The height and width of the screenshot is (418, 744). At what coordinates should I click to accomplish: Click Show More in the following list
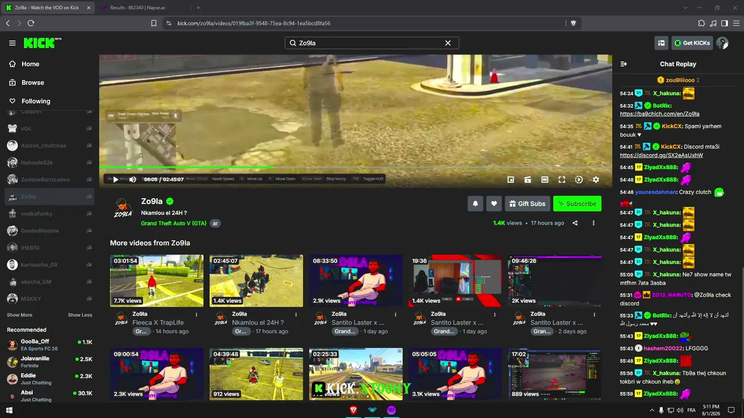tap(20, 315)
